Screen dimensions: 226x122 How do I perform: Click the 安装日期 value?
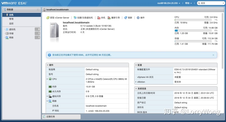tap(194, 98)
